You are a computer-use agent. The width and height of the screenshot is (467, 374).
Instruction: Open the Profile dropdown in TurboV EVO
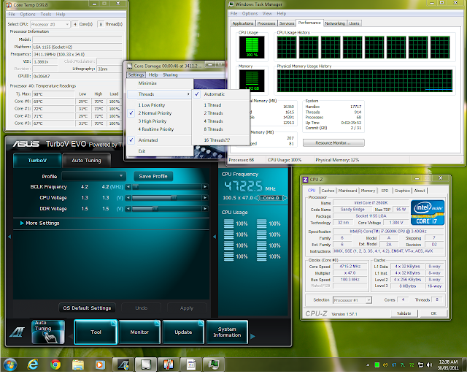[93, 176]
